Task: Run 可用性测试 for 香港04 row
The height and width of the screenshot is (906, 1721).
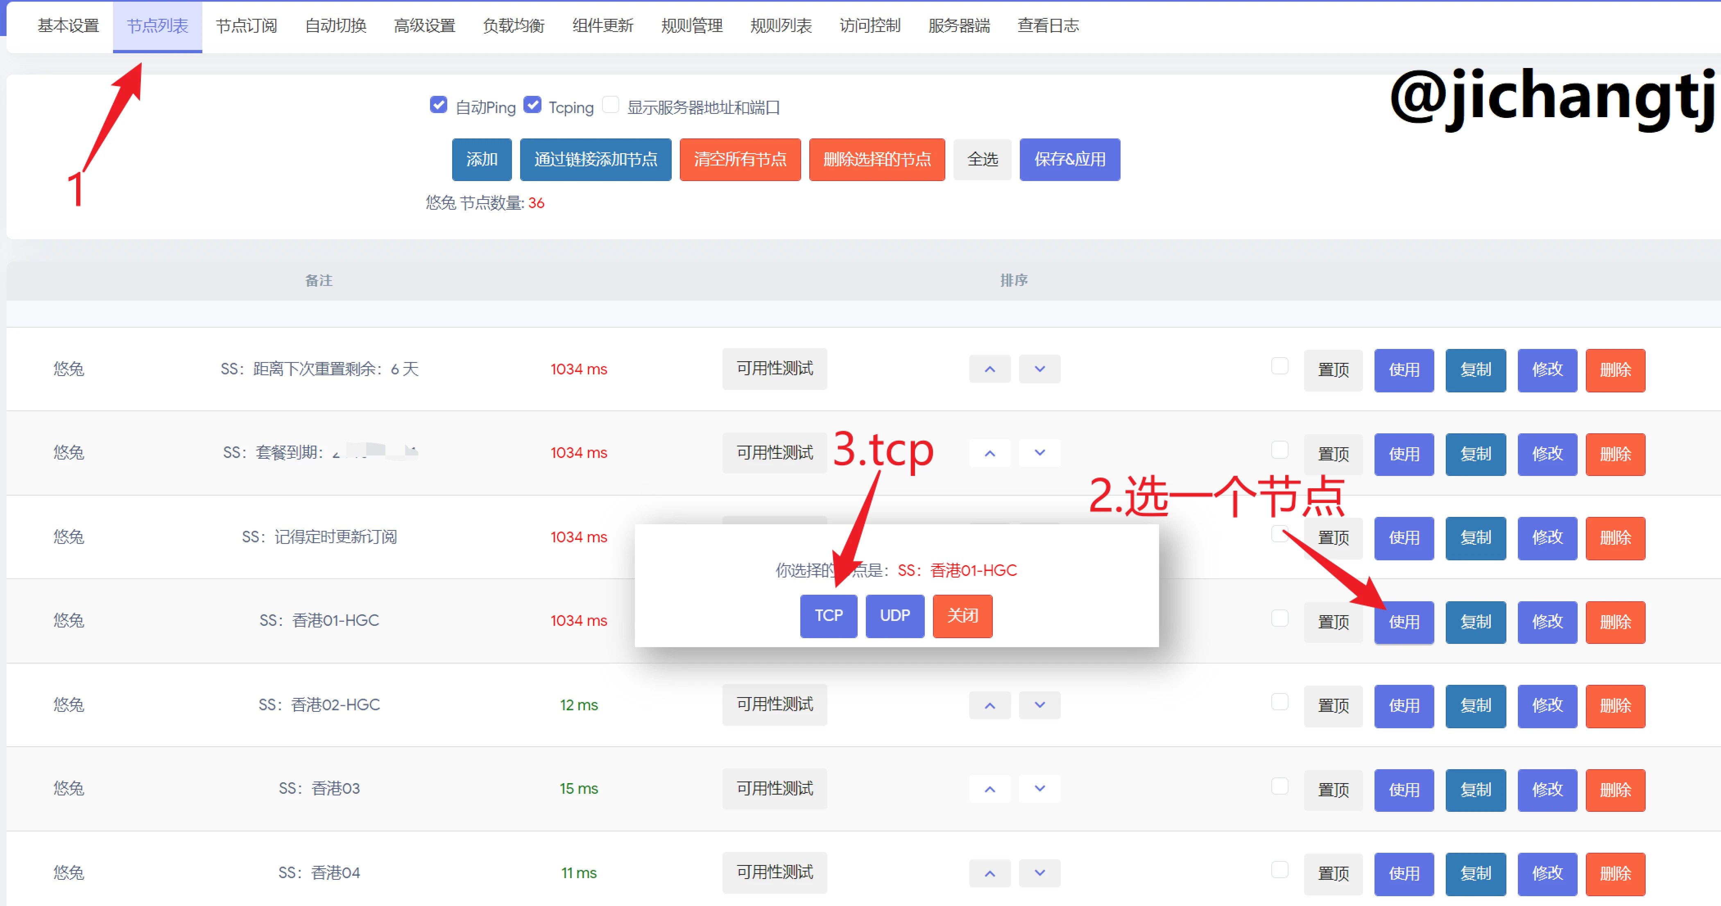Action: tap(774, 872)
